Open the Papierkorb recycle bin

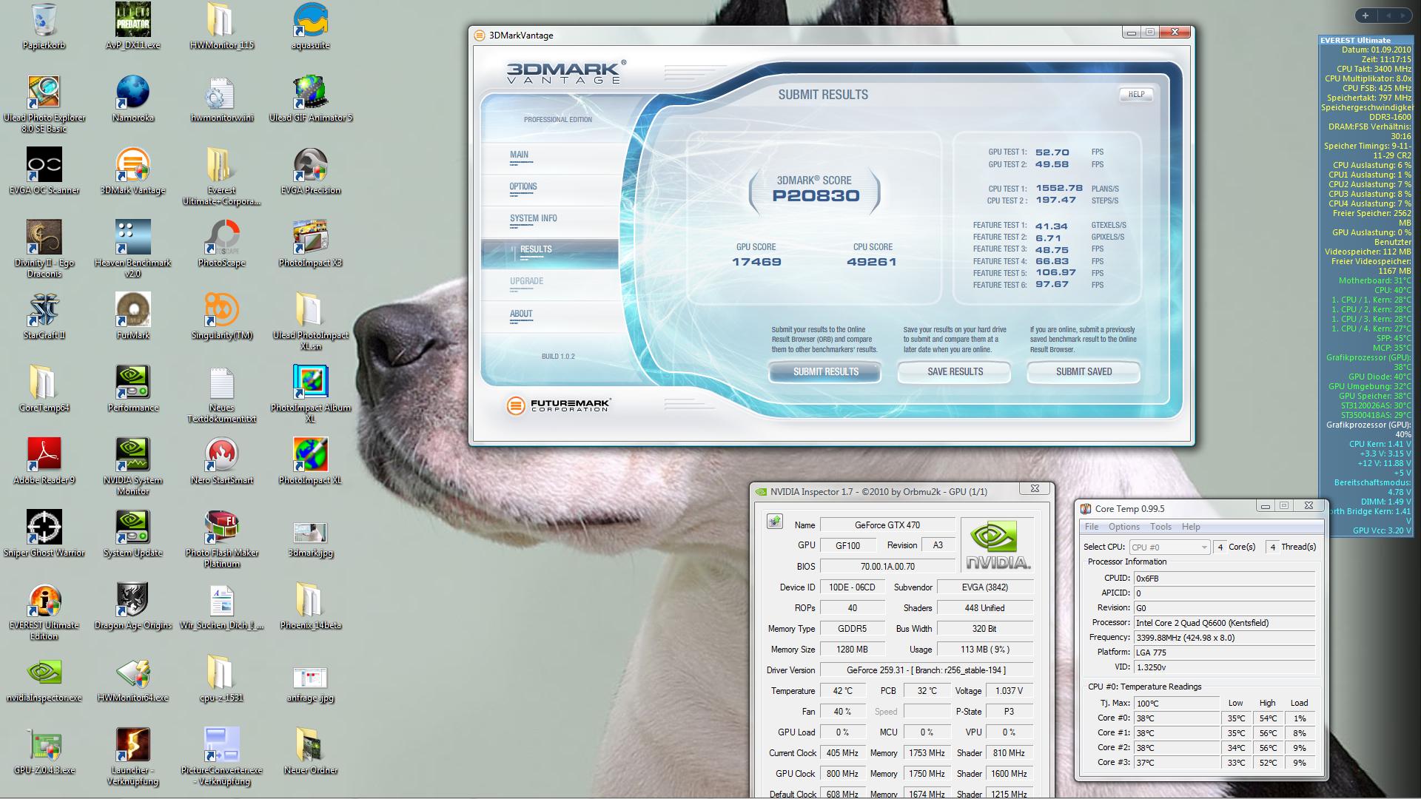click(x=44, y=21)
